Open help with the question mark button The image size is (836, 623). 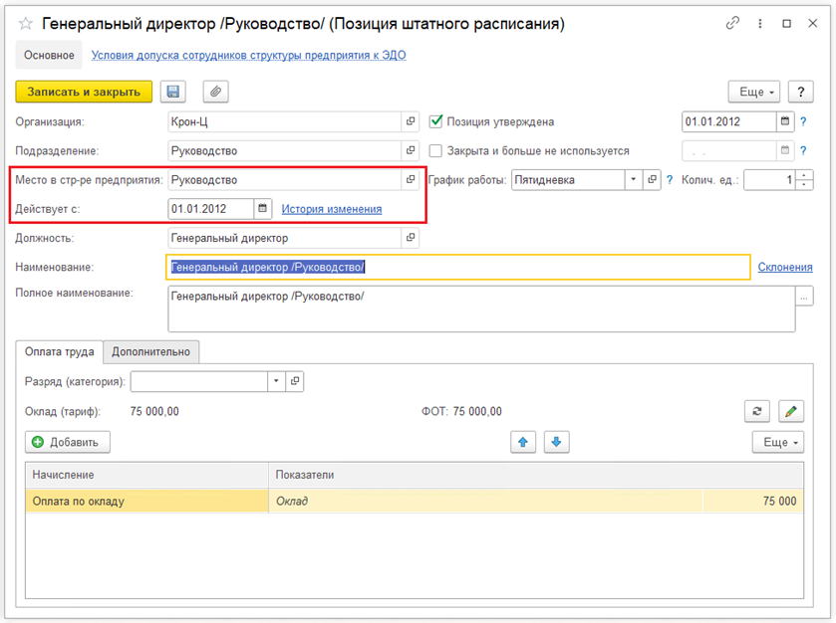pyautogui.click(x=800, y=92)
